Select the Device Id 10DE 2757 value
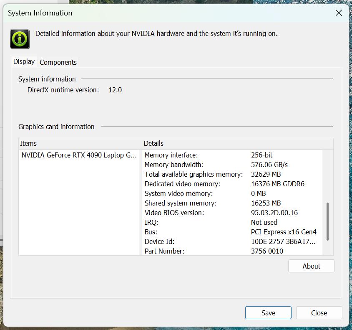 pyautogui.click(x=283, y=242)
